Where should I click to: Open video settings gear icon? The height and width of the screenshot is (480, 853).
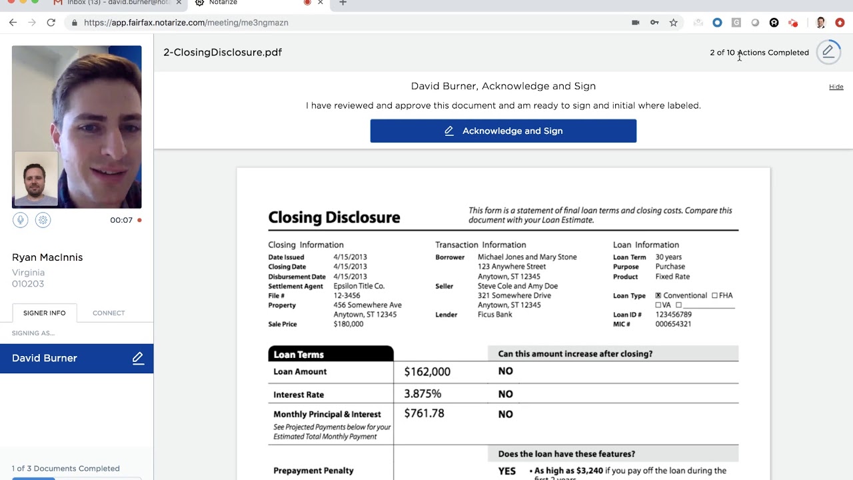tap(43, 220)
